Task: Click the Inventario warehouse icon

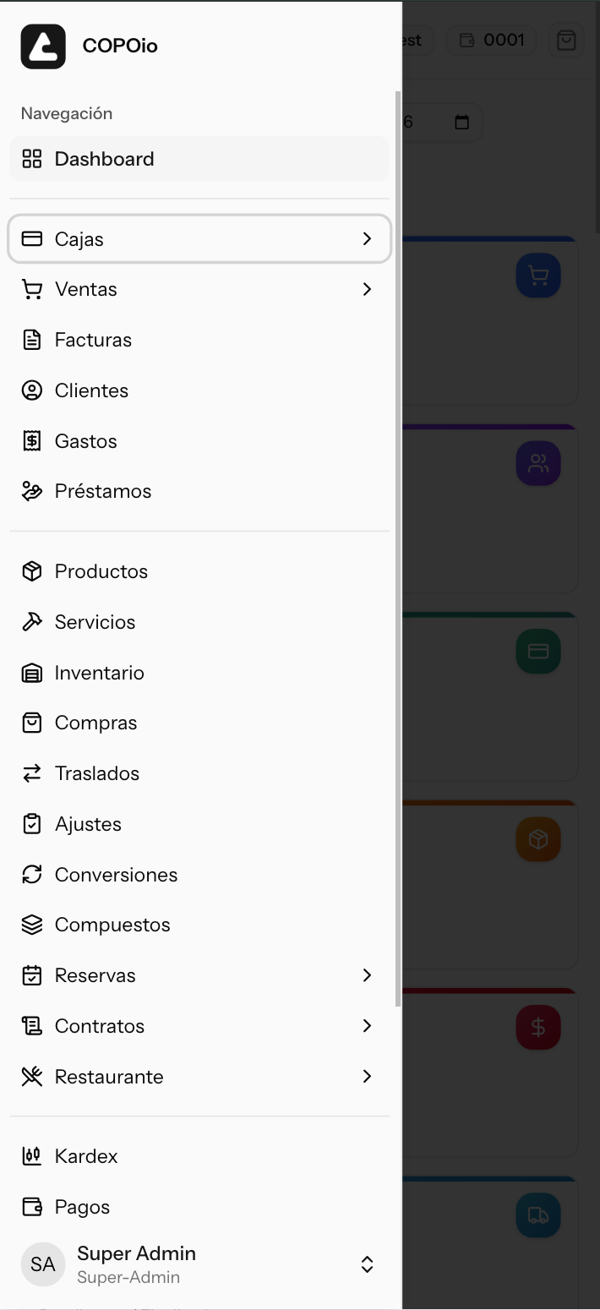Action: [32, 673]
